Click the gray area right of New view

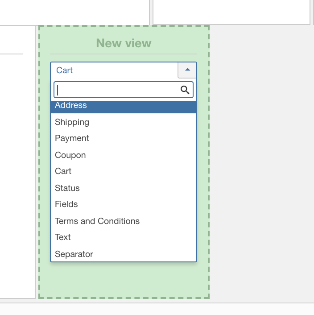(261, 161)
